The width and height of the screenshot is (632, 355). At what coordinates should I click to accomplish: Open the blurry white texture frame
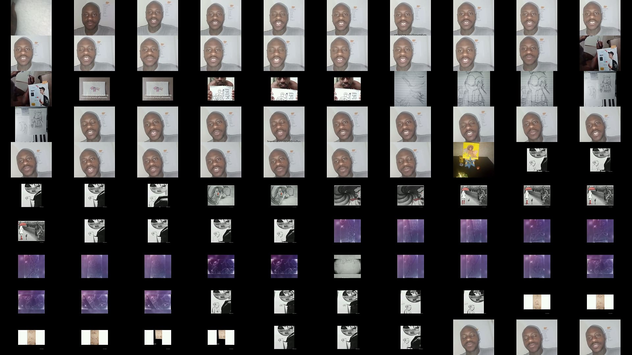point(31,18)
